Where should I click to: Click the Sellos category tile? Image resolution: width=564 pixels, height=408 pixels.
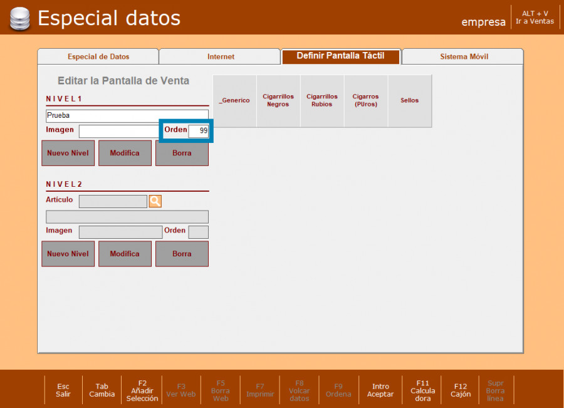point(410,101)
